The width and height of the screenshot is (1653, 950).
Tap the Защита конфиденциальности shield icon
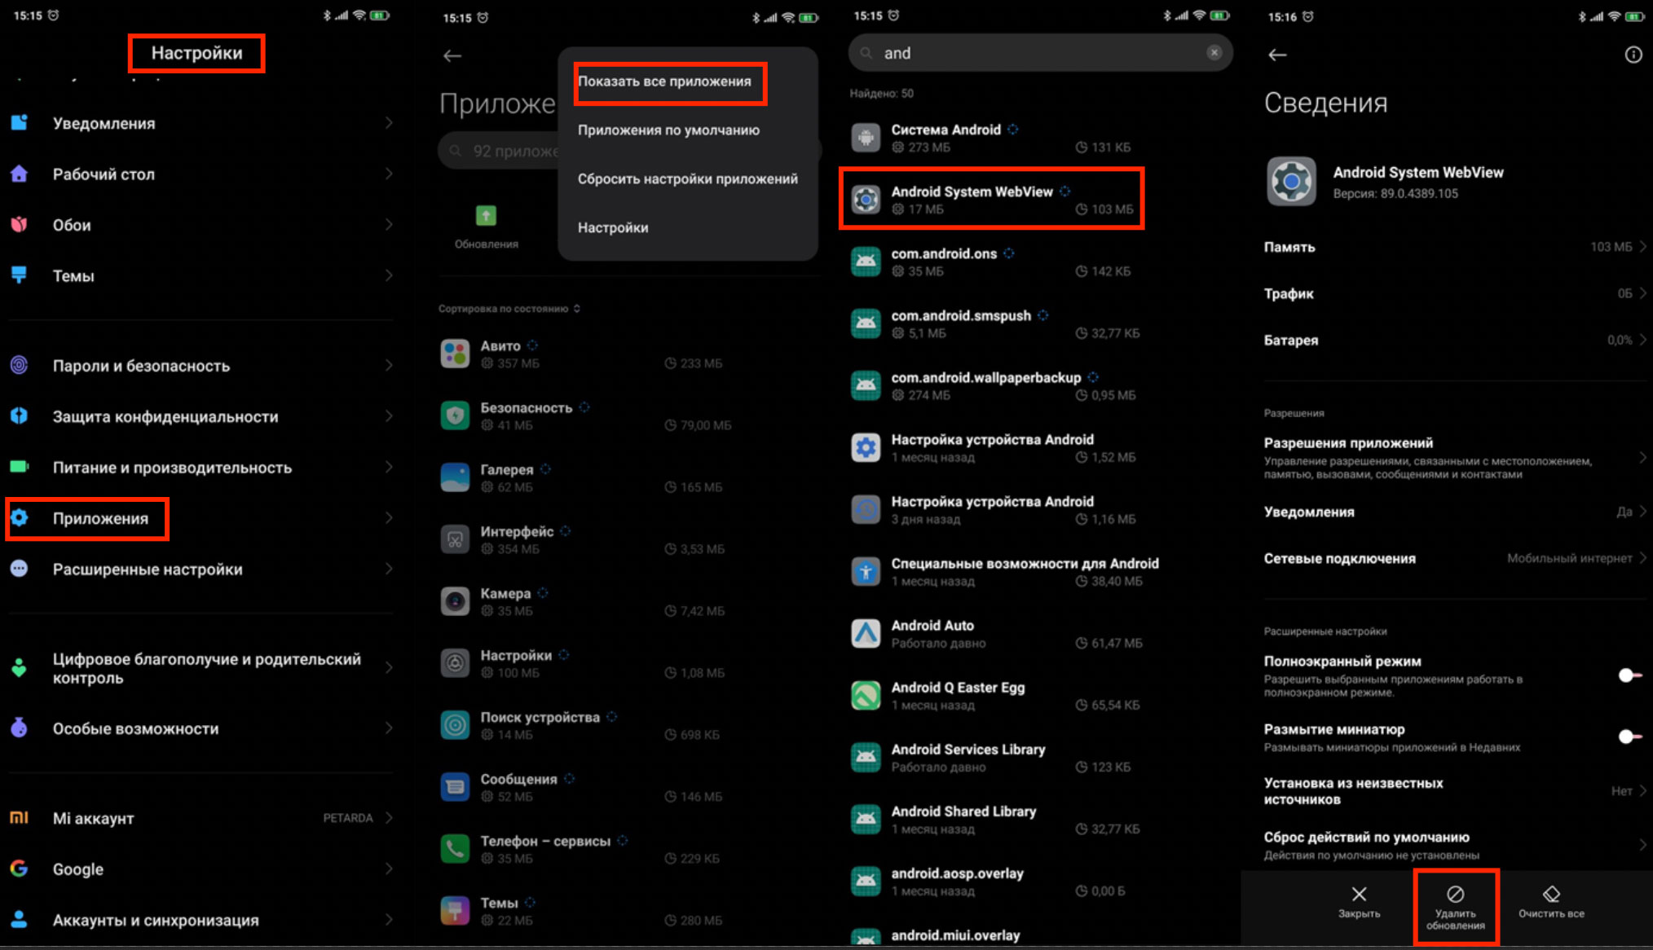point(20,416)
